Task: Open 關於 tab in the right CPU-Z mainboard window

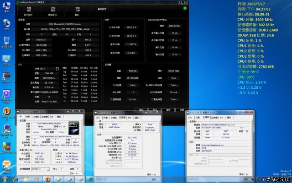Action: pyautogui.click(x=229, y=118)
